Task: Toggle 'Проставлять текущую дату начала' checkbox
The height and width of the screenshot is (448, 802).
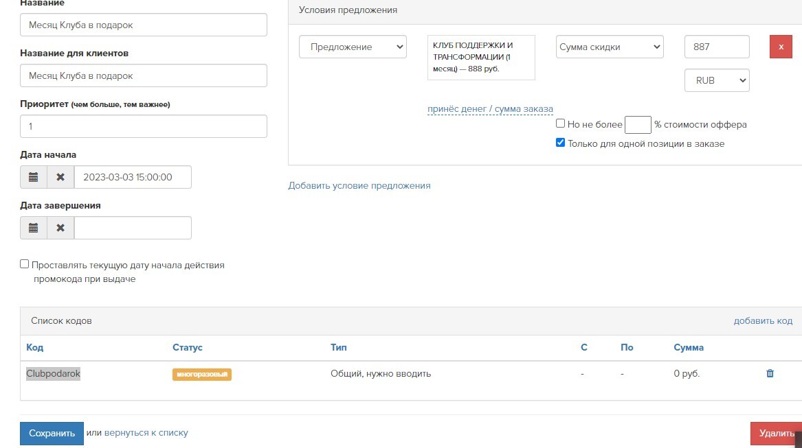Action: (x=25, y=264)
